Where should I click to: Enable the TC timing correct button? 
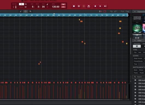tap(21, 4)
